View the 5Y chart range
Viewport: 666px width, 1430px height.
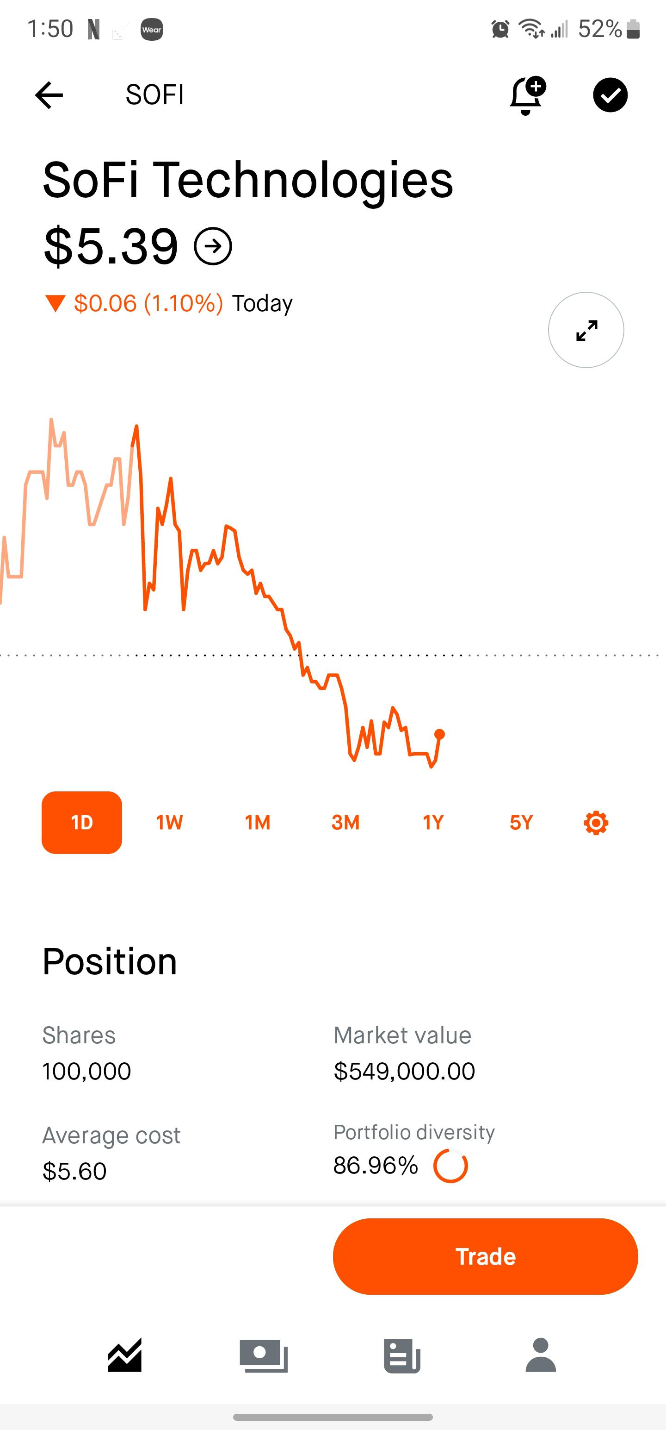(521, 822)
